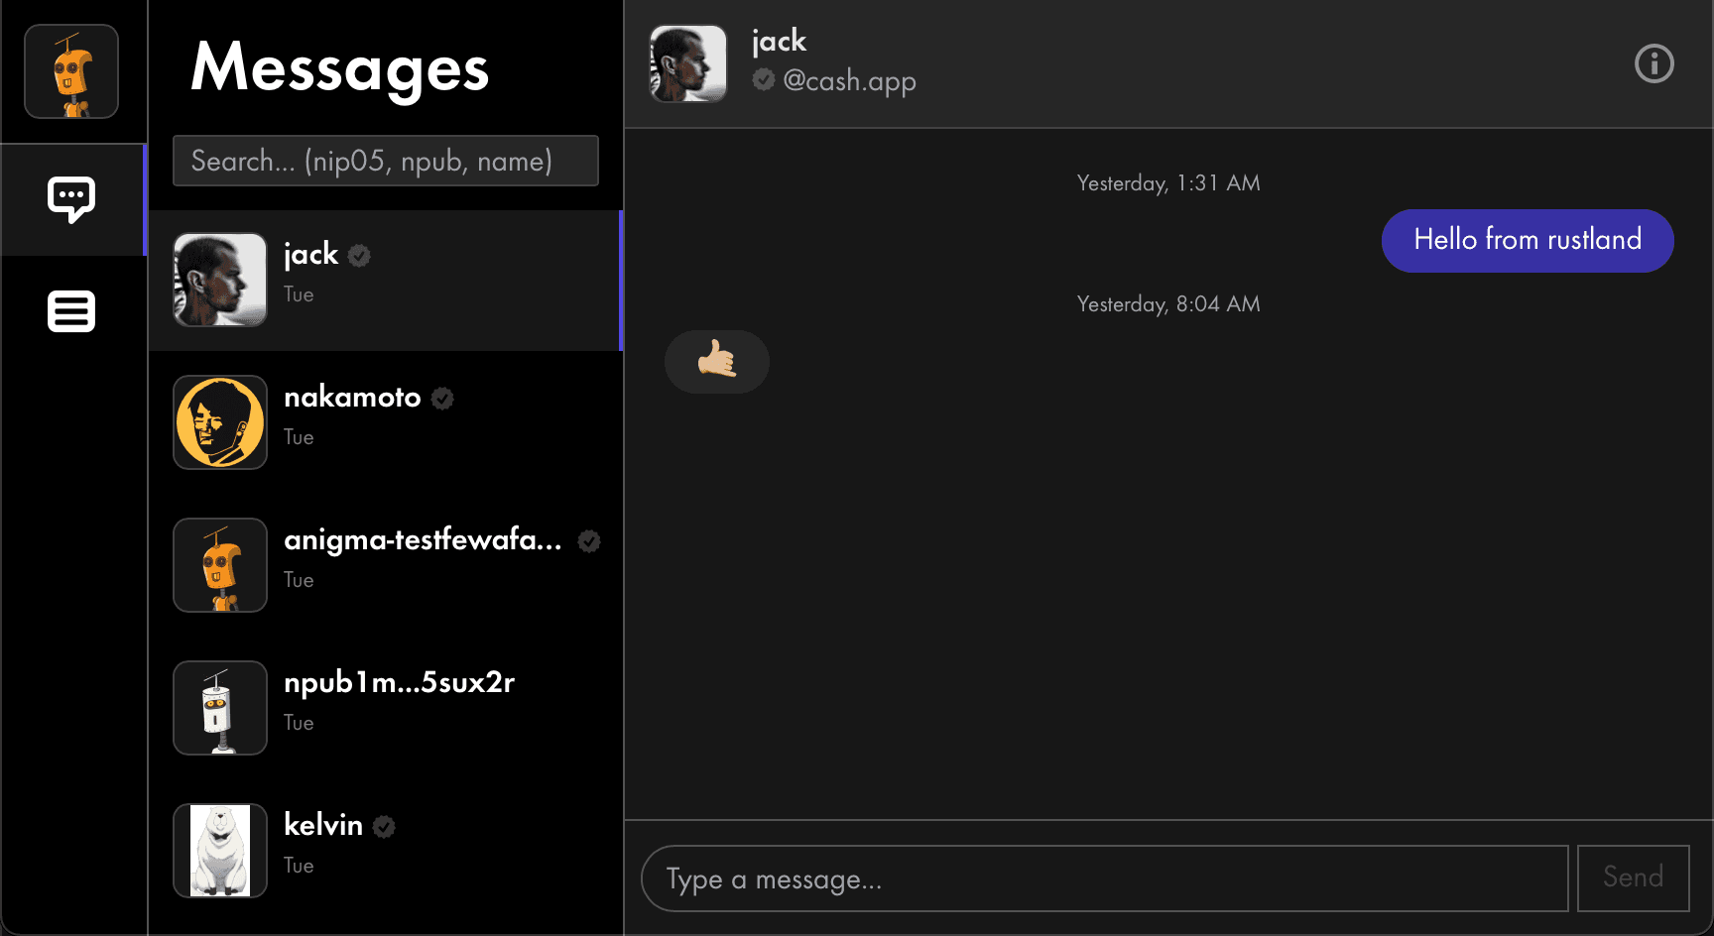Image resolution: width=1714 pixels, height=936 pixels.
Task: Select jack's conversation in the list
Action: click(386, 280)
